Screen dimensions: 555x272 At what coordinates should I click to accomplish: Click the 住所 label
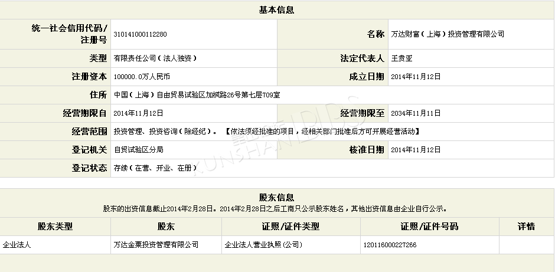[x=98, y=95]
